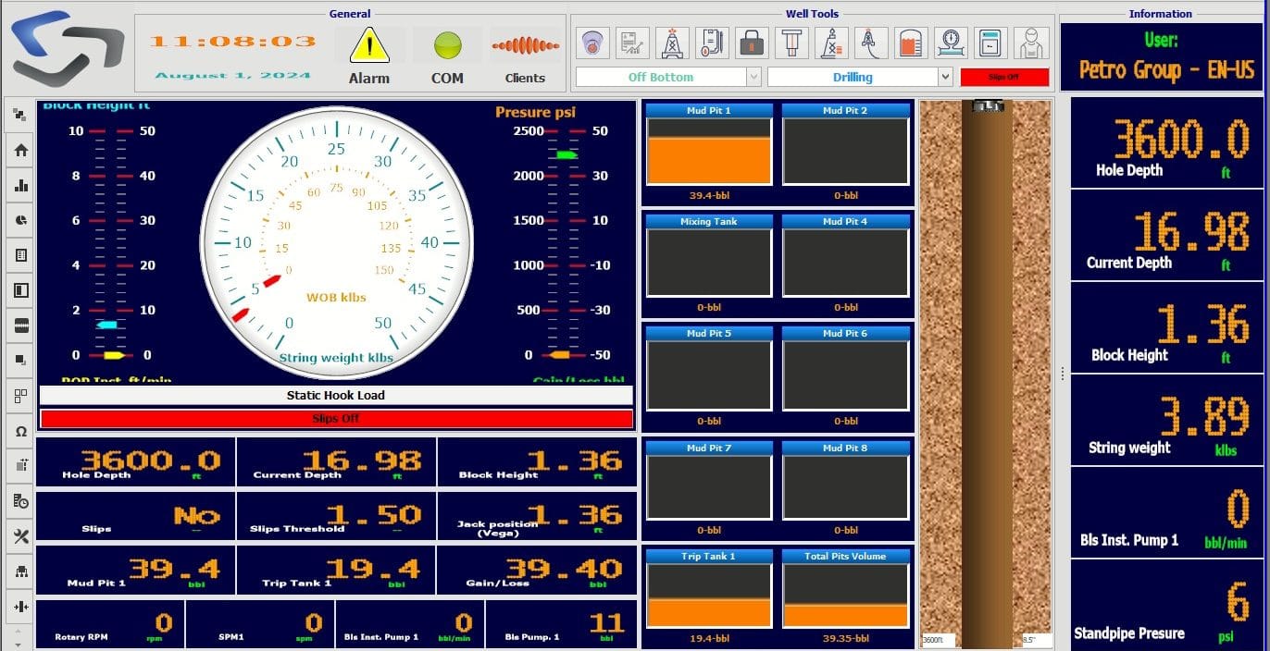Viewport: 1270px width, 651px height.
Task: Open the padlock tool icon
Action: pos(752,43)
